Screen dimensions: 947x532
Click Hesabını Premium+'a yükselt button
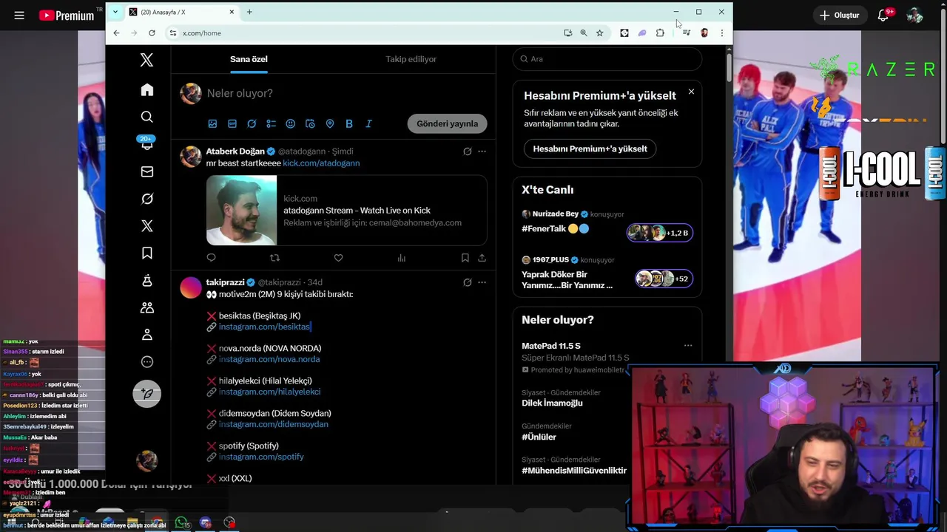point(590,149)
